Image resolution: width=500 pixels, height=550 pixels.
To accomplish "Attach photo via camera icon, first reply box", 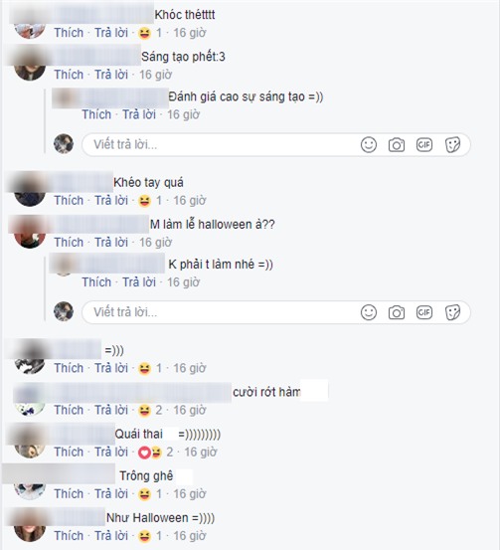I will pos(397,145).
